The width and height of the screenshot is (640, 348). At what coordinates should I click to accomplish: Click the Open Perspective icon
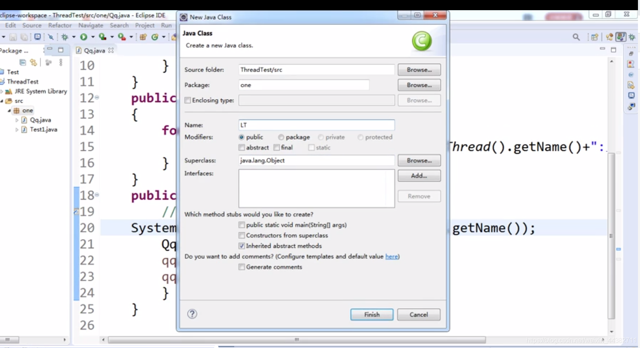(x=595, y=37)
